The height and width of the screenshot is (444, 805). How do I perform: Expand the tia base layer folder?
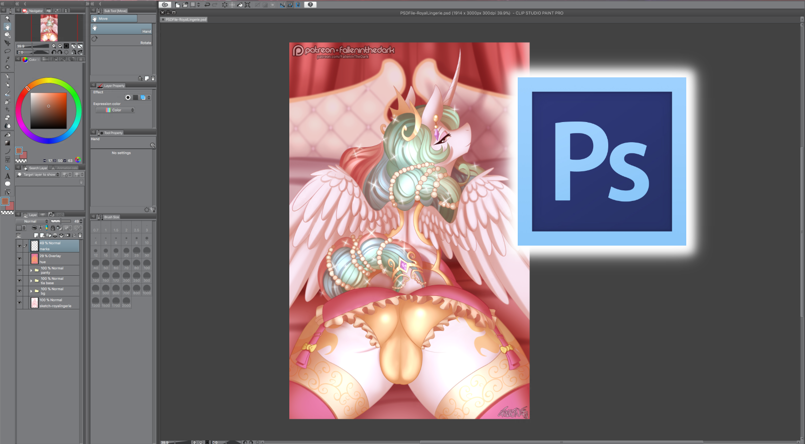coord(31,281)
